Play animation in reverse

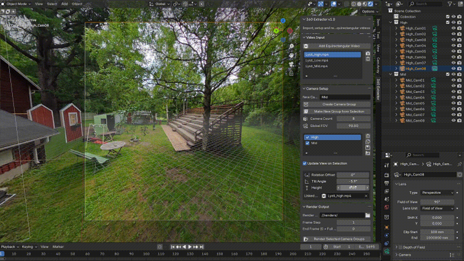pyautogui.click(x=184, y=247)
